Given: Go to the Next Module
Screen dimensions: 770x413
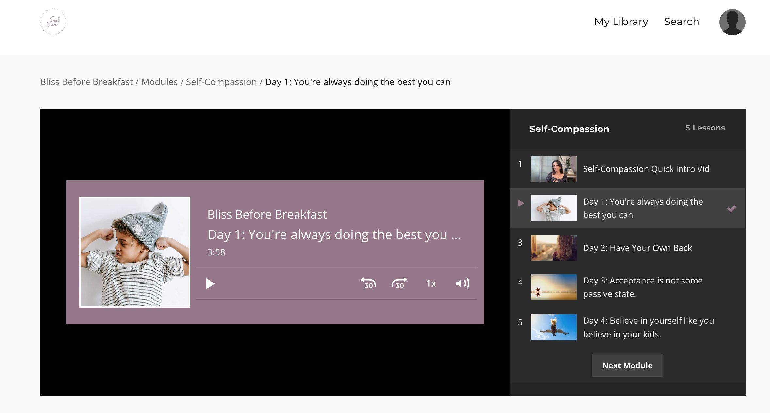Looking at the screenshot, I should click(627, 365).
